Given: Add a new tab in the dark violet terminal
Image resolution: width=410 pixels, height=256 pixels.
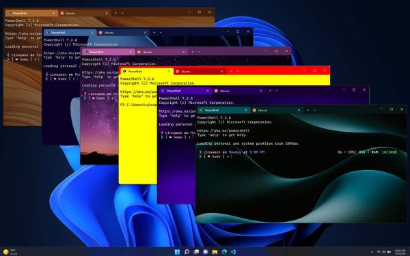Looking at the screenshot, I should [270, 91].
